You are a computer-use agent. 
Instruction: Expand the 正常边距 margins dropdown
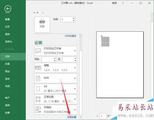pos(56,99)
